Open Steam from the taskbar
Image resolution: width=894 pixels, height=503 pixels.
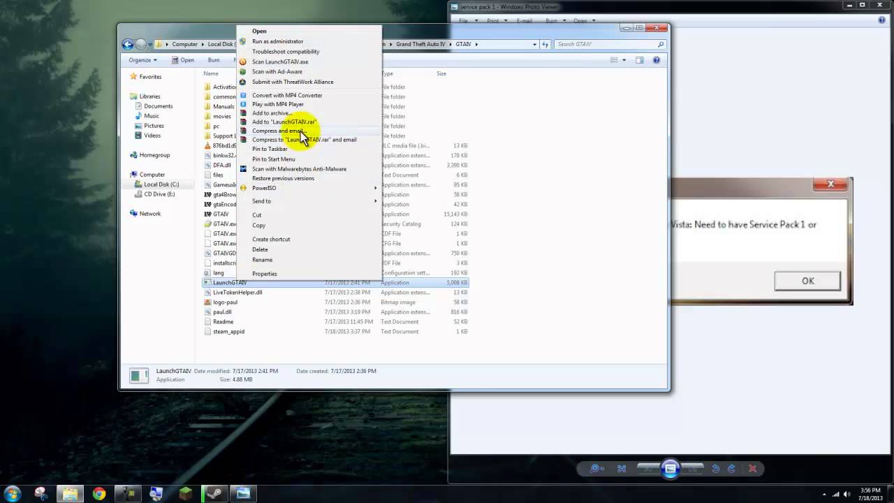[213, 493]
